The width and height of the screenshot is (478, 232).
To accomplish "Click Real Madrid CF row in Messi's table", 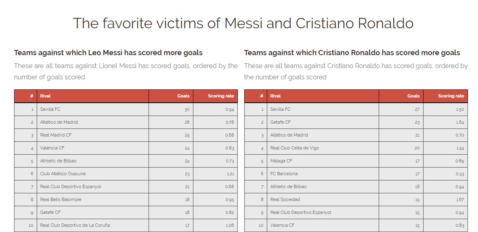I will (x=126, y=135).
